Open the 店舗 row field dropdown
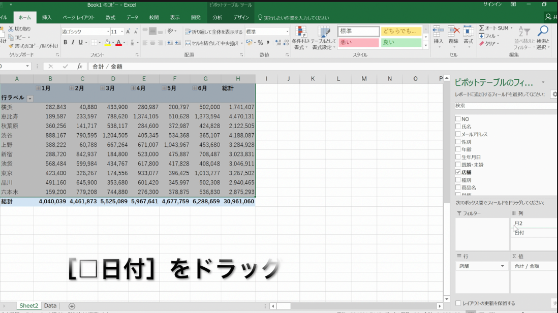The height and width of the screenshot is (313, 558). click(x=502, y=266)
